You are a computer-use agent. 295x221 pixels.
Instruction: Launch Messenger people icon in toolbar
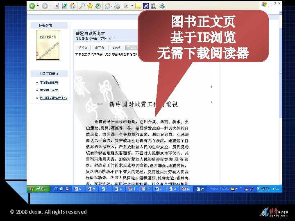[x=162, y=6]
